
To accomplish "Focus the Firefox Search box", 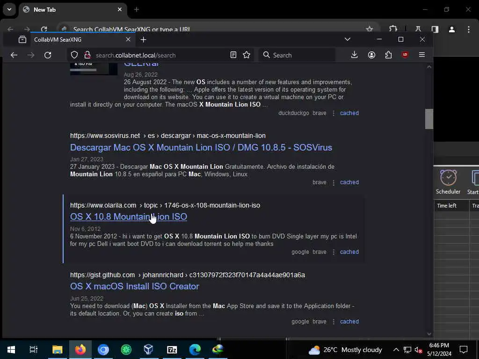I will (x=297, y=55).
